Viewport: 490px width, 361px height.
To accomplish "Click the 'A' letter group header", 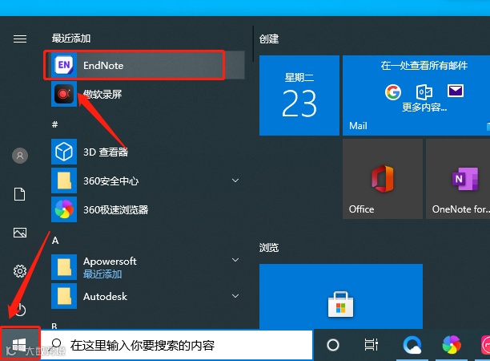I will (x=55, y=241).
